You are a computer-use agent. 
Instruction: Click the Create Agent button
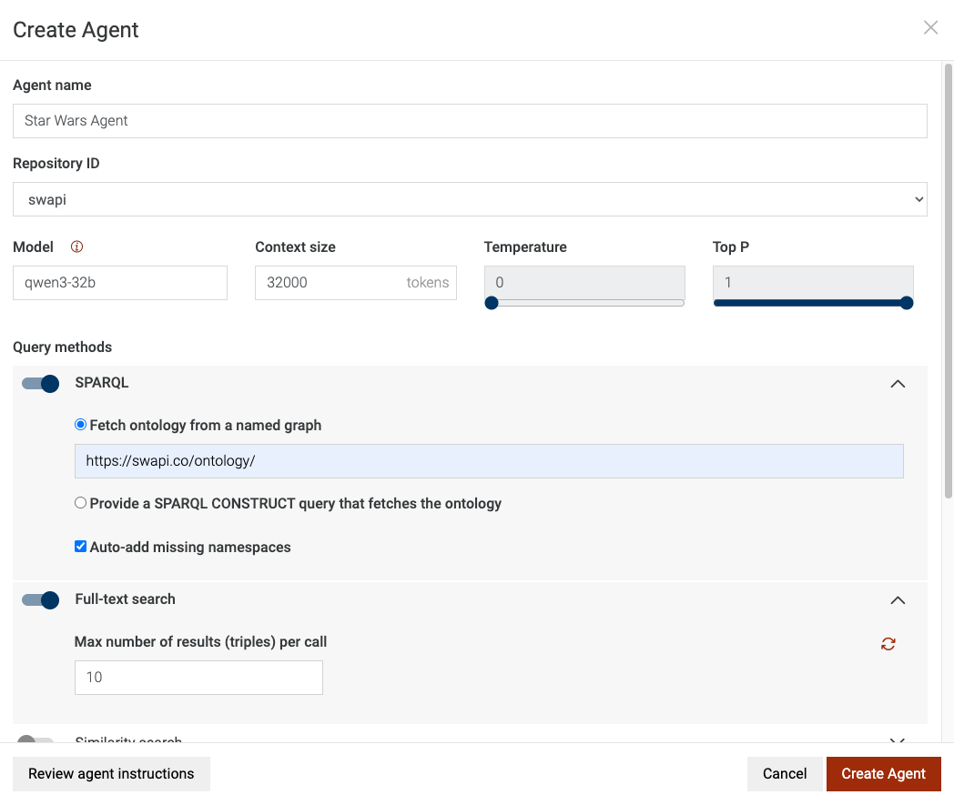(883, 773)
